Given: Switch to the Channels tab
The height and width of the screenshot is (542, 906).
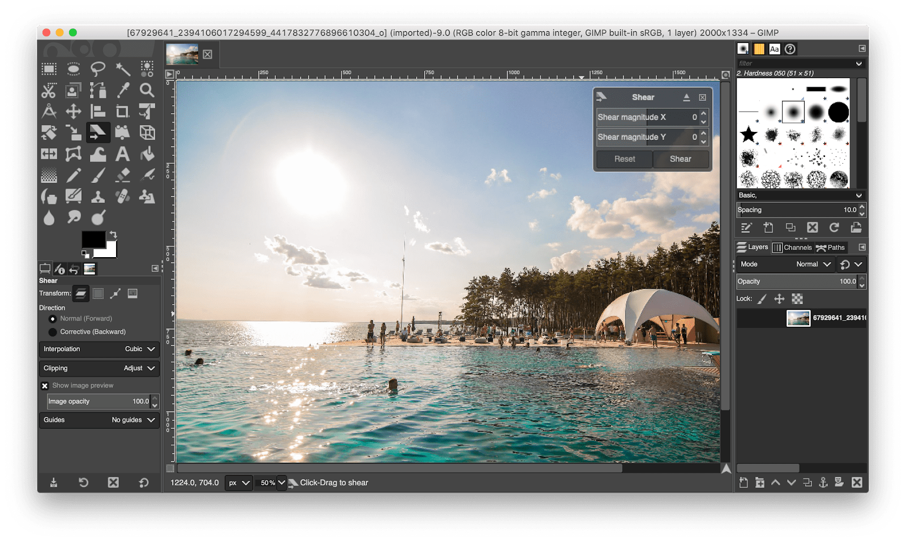Looking at the screenshot, I should 793,247.
